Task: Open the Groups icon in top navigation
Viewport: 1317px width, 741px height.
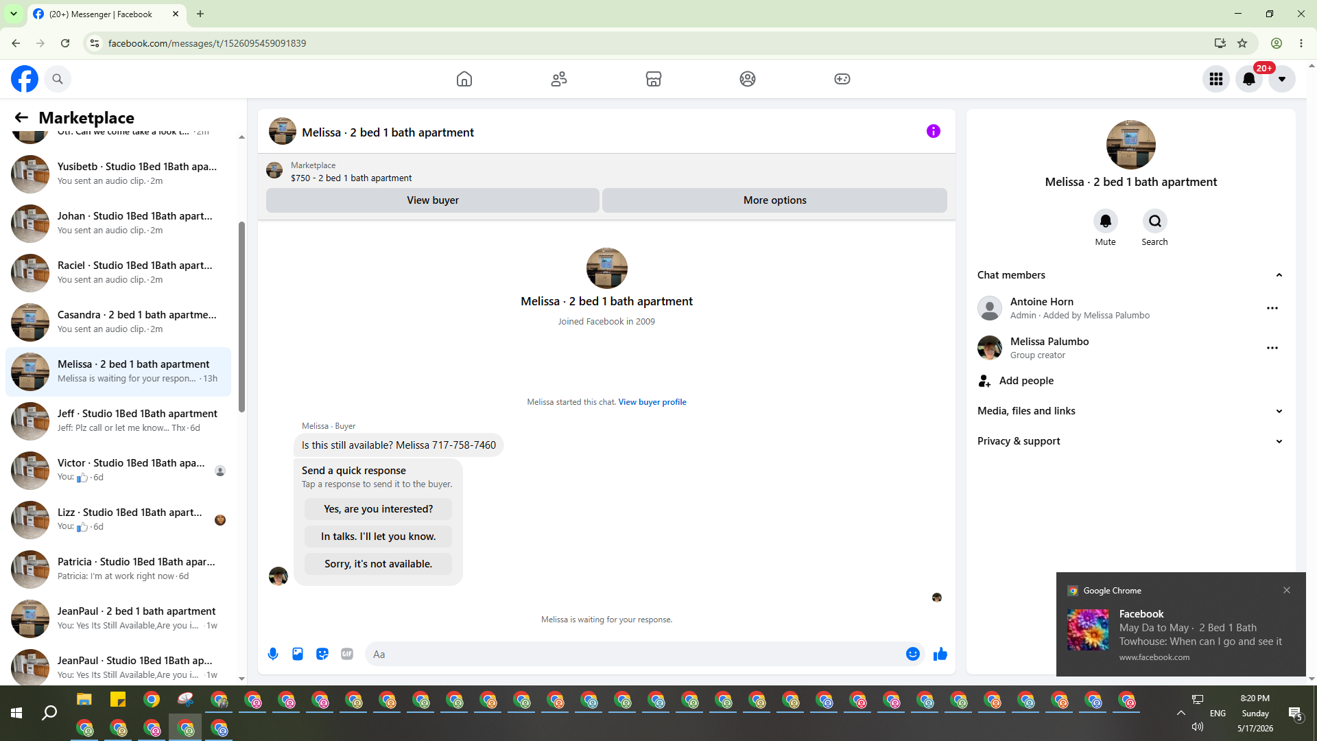Action: pos(748,79)
